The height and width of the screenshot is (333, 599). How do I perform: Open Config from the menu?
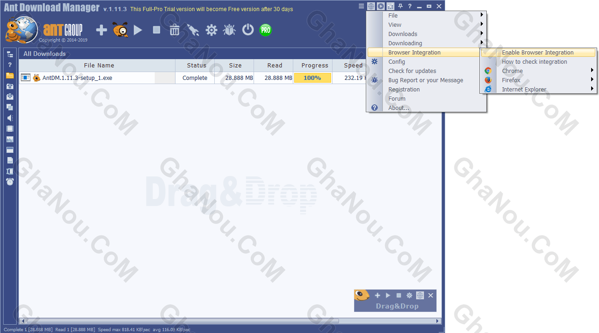click(427, 62)
